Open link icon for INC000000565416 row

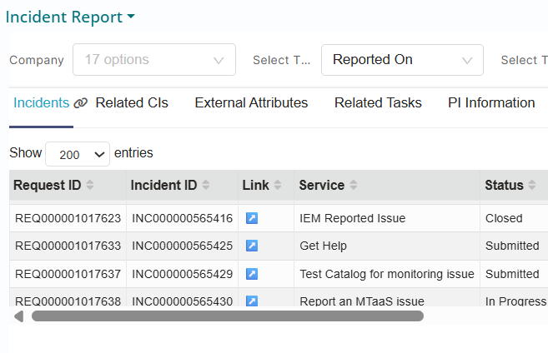pyautogui.click(x=252, y=218)
